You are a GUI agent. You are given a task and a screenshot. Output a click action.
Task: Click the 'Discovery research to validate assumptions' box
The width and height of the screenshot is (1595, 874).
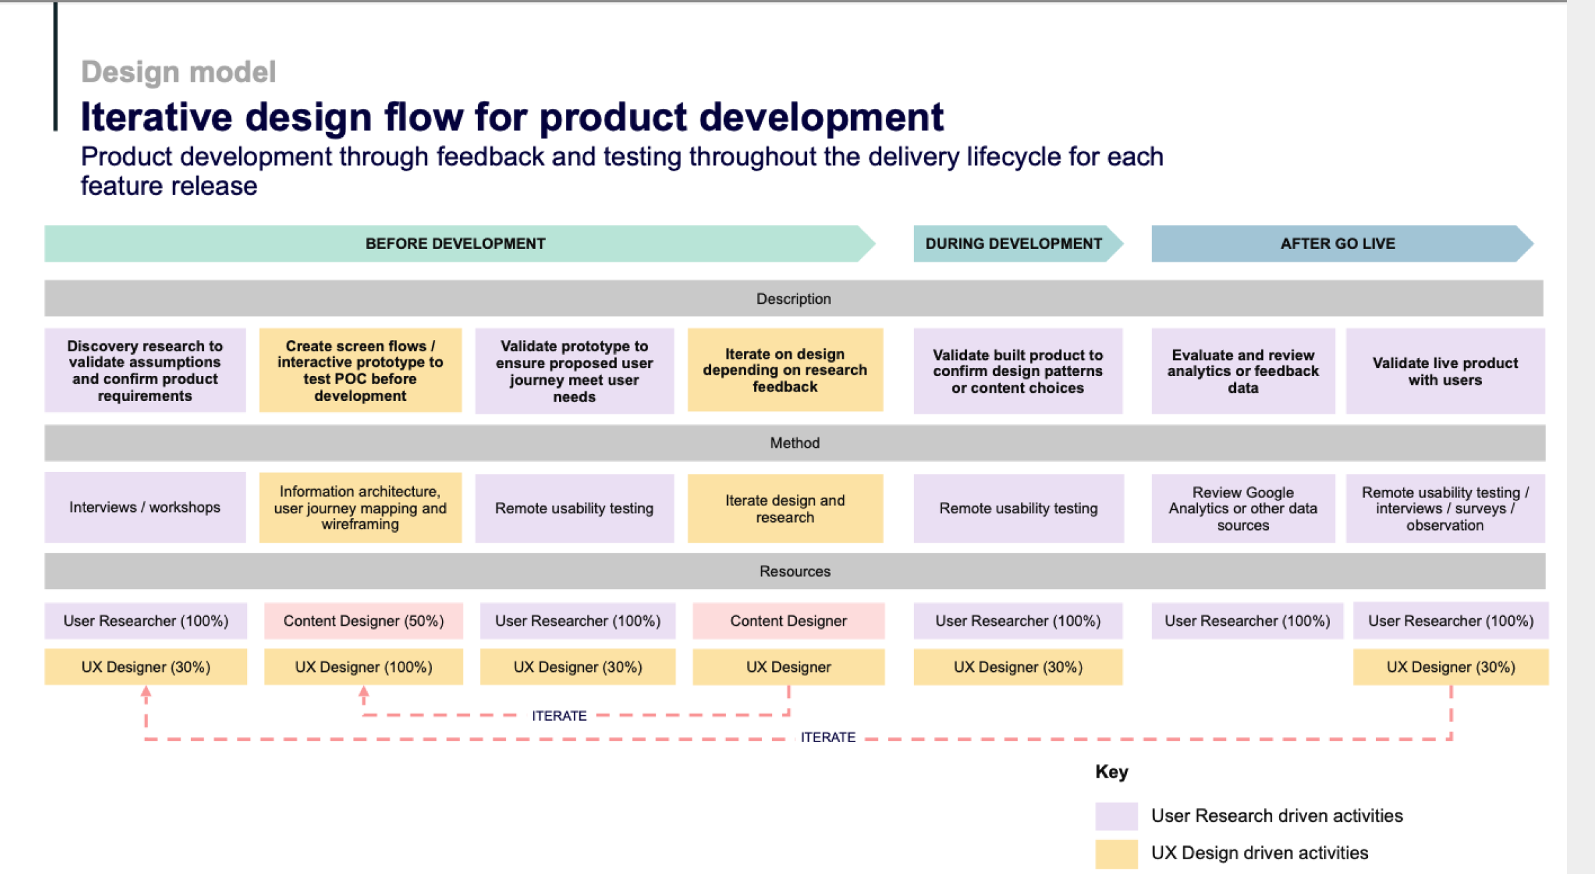(145, 370)
